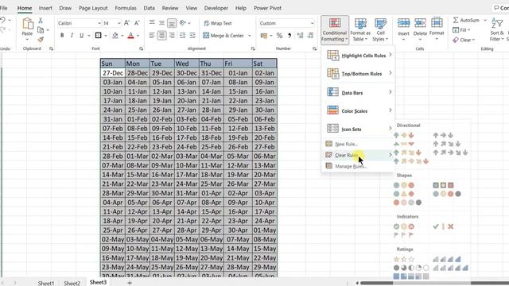Image resolution: width=509 pixels, height=286 pixels.
Task: Toggle Top Align
Action: pyautogui.click(x=152, y=23)
